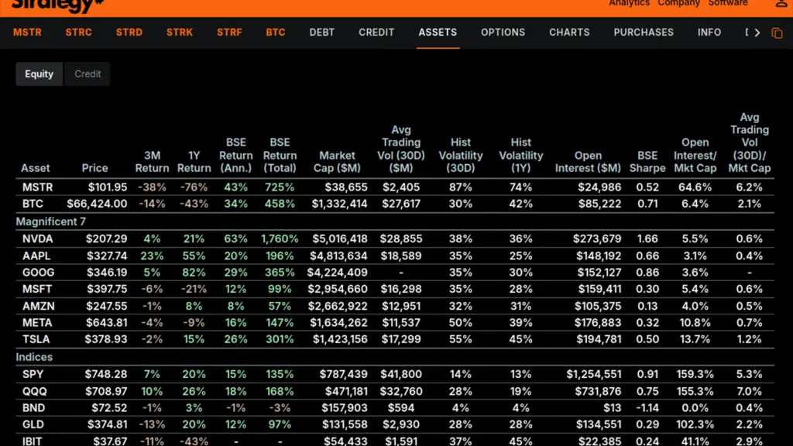Switch to the STRF tab
Screen dimensions: 793x446
(229, 33)
